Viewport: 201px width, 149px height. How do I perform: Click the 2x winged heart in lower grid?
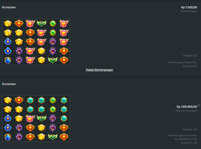click(x=42, y=118)
